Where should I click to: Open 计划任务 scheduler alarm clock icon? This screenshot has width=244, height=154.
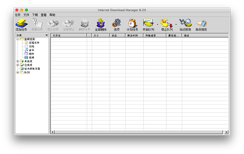click(x=133, y=25)
